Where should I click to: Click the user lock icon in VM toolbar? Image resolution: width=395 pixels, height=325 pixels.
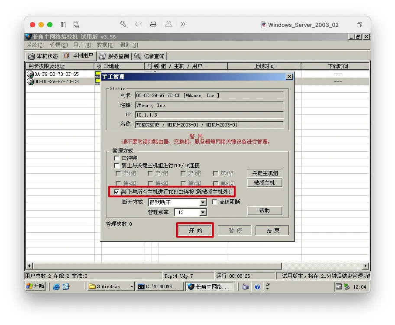pos(168,24)
